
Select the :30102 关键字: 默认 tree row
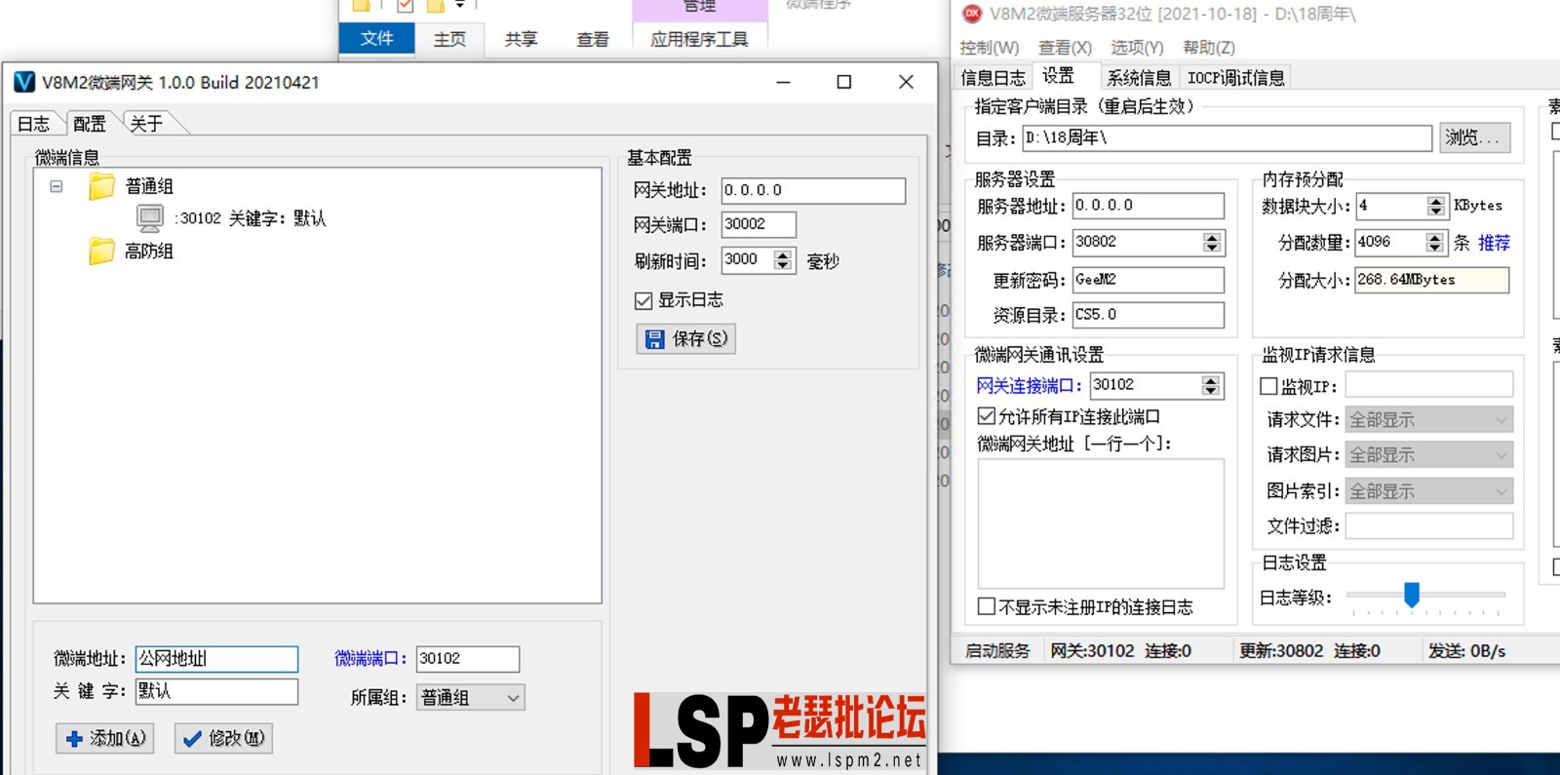click(x=251, y=218)
